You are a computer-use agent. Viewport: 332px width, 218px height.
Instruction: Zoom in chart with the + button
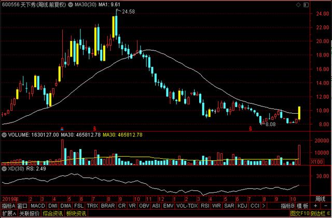tap(315, 206)
